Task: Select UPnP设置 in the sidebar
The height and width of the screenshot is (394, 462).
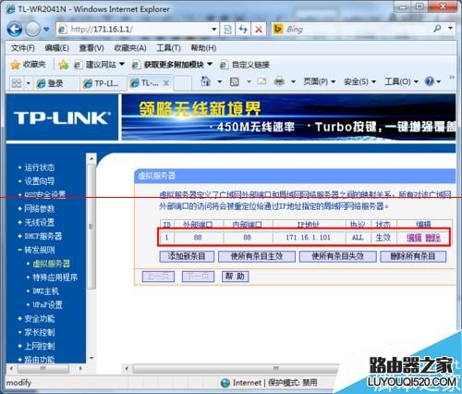Action: tap(48, 305)
